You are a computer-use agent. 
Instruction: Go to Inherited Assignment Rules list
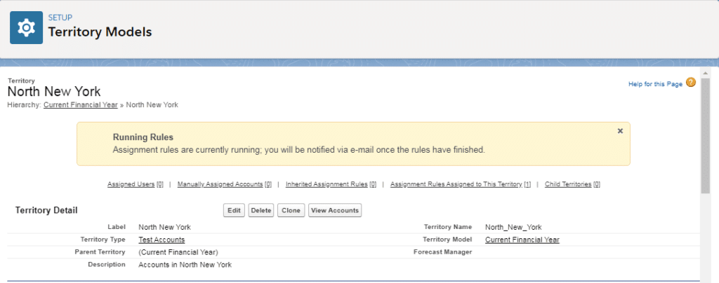(330, 184)
